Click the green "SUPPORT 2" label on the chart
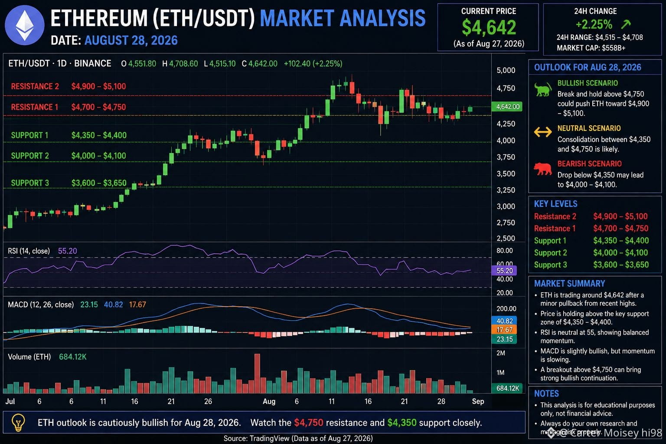This screenshot has width=666, height=444. [30, 156]
